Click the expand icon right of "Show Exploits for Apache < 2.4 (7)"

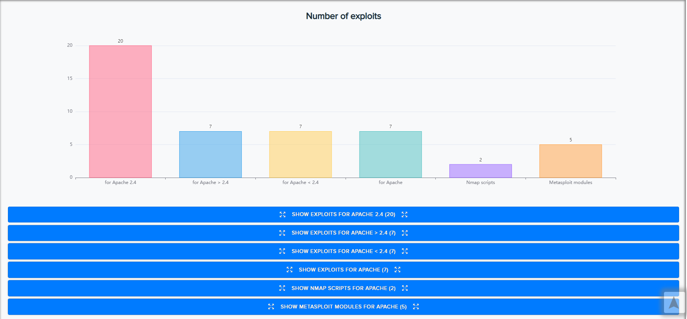(405, 251)
